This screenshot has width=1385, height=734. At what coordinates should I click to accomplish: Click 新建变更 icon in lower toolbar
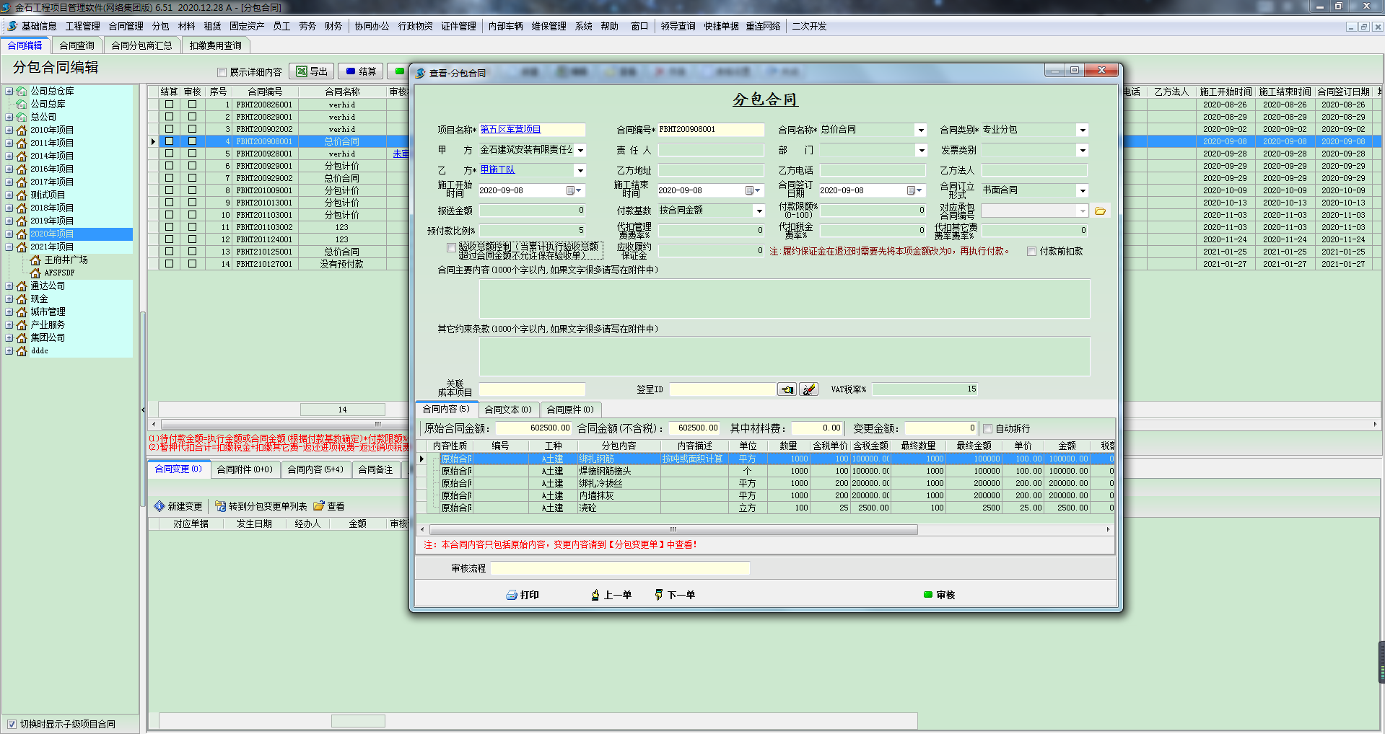178,506
